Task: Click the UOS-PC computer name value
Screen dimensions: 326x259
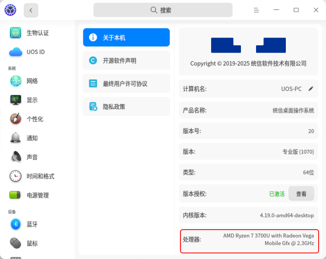Action: pos(291,89)
